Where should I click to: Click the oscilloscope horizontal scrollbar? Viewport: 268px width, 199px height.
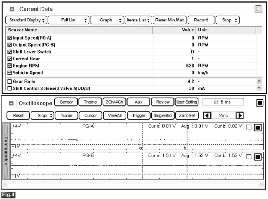pos(133,184)
